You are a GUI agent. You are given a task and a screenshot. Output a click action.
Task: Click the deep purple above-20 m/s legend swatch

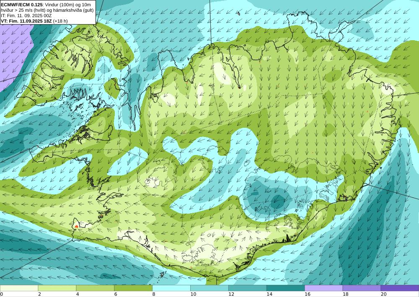(x=400, y=288)
